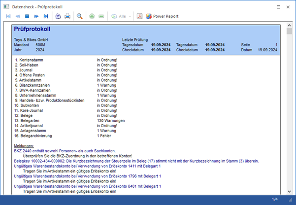Print the Prüfprotokoll report
The width and height of the screenshot is (296, 205).
67,16
